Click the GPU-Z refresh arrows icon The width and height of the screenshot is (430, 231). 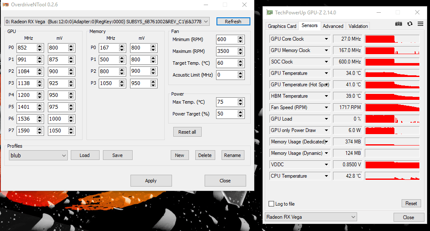coord(410,24)
